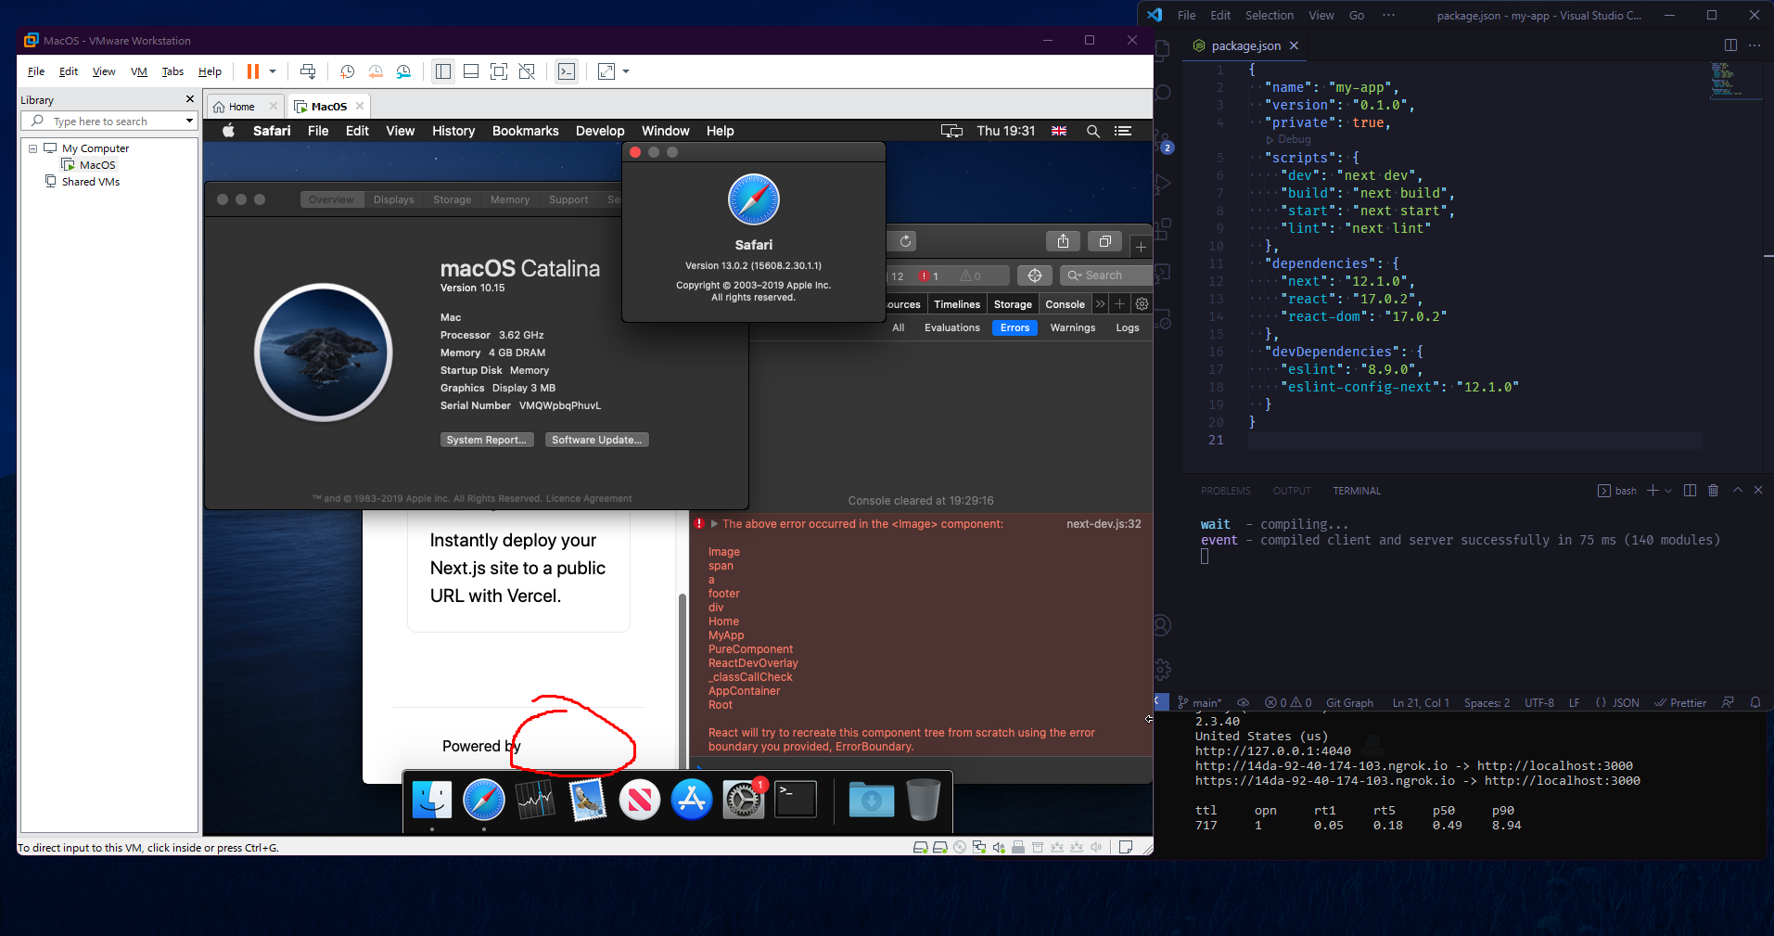Open the Snapshot Manager from the toolbar

403,71
